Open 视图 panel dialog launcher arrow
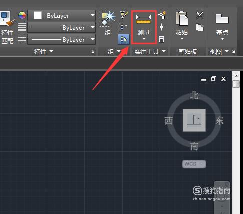243x214 pixels. [x=234, y=52]
